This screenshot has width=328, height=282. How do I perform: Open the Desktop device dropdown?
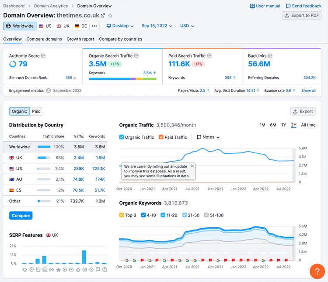click(x=120, y=26)
